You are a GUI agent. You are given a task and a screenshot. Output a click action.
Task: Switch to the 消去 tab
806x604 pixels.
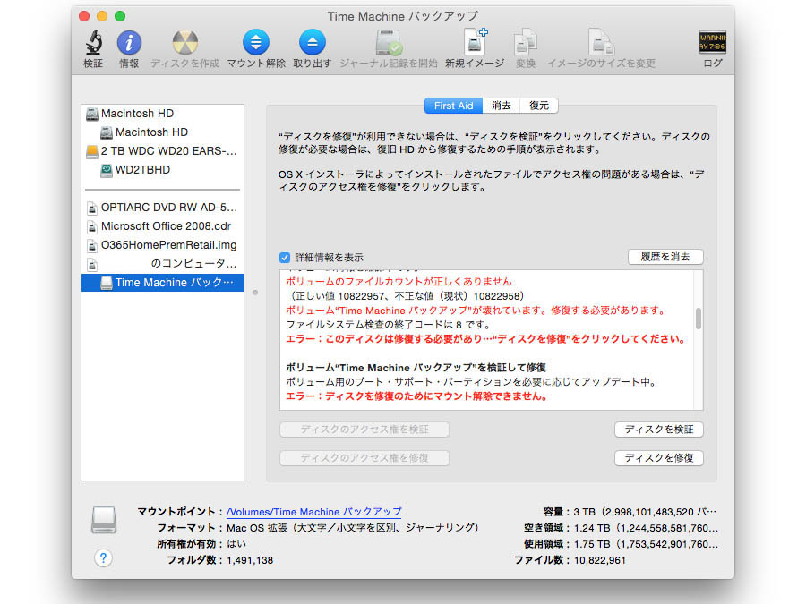[502, 106]
